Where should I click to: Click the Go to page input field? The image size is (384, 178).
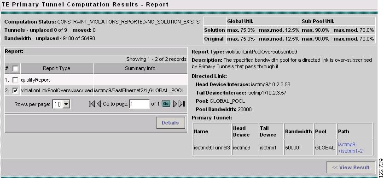[140, 104]
